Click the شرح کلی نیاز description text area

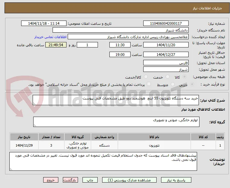coord(116,100)
